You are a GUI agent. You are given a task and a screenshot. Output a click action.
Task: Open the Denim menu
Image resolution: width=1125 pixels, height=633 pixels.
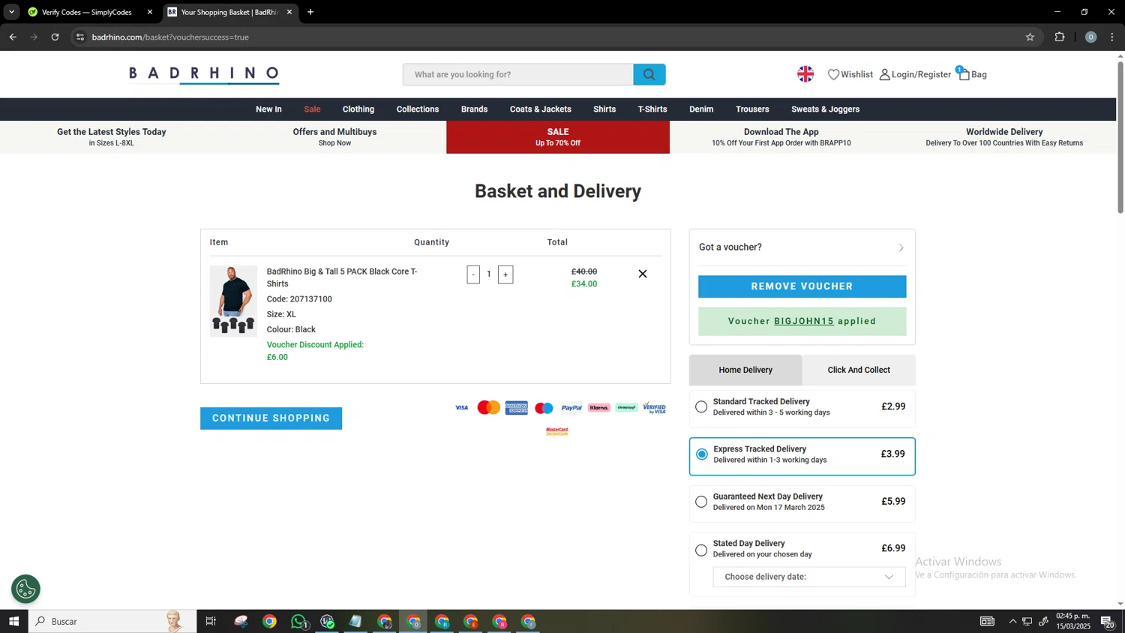[701, 109]
